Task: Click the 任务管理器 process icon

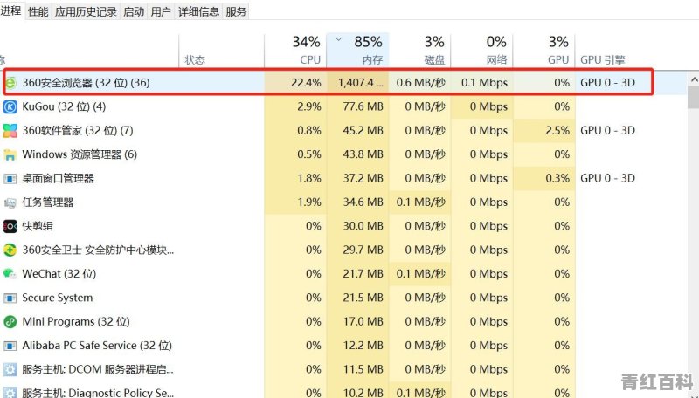Action: [x=10, y=202]
